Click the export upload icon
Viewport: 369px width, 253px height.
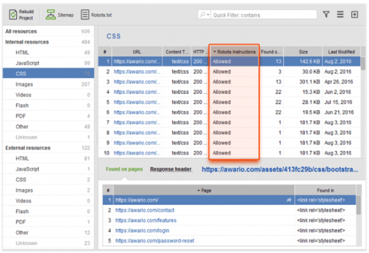354,15
